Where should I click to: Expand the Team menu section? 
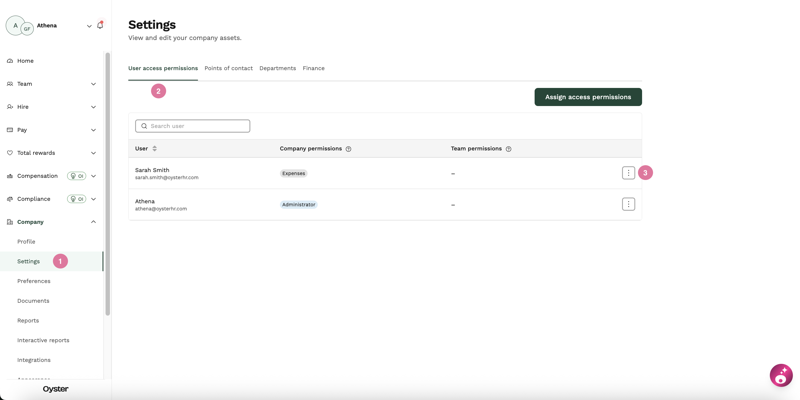93,84
